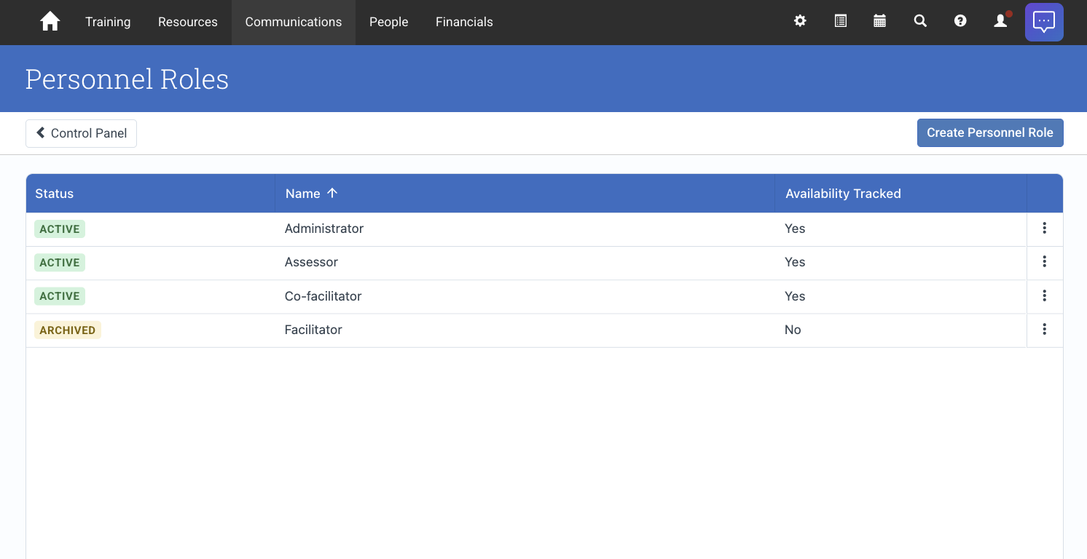The height and width of the screenshot is (559, 1087).
Task: Click the No value in Facilitator row
Action: point(793,330)
